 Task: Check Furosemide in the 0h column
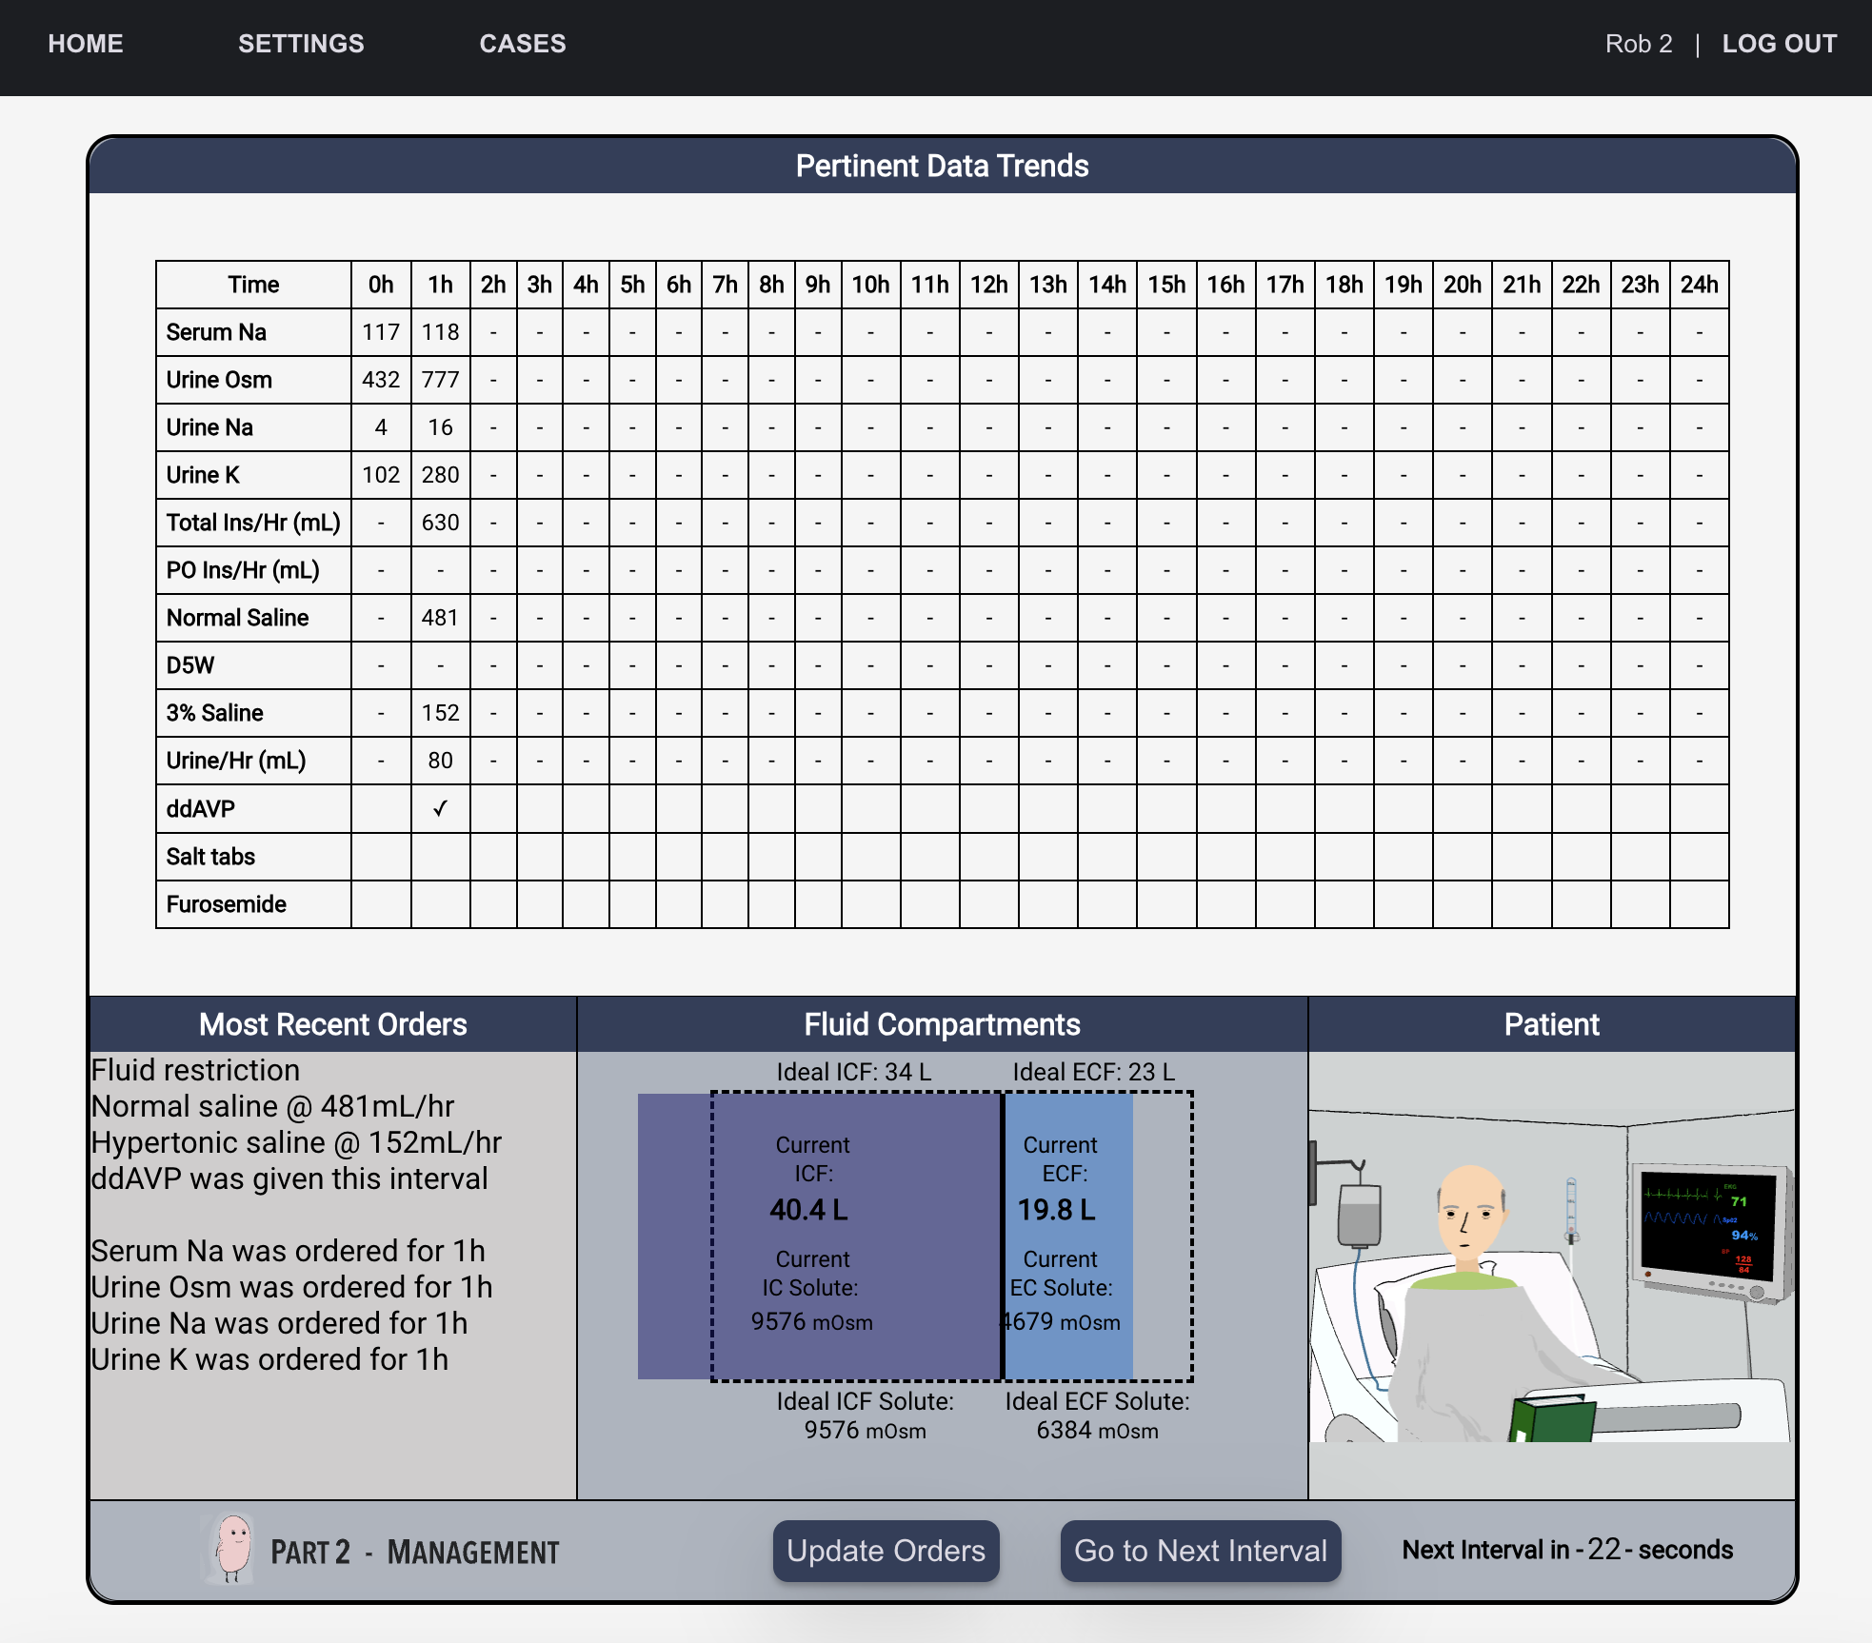[x=381, y=903]
